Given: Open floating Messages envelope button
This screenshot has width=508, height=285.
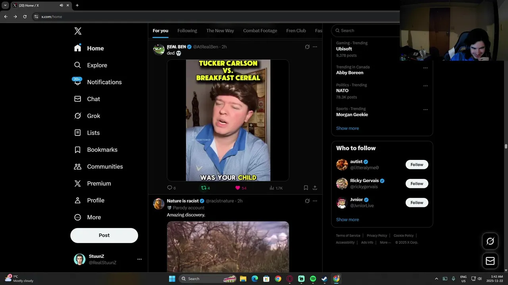Looking at the screenshot, I should point(490,261).
